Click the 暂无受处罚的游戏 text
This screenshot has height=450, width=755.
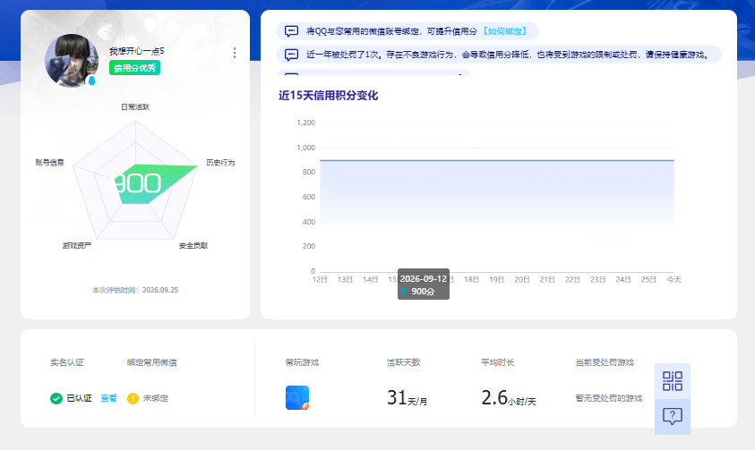609,398
